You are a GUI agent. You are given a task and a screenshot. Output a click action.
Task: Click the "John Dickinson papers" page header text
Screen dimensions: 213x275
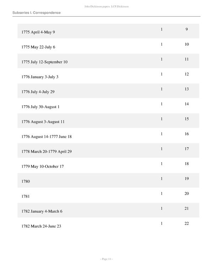[106, 7]
